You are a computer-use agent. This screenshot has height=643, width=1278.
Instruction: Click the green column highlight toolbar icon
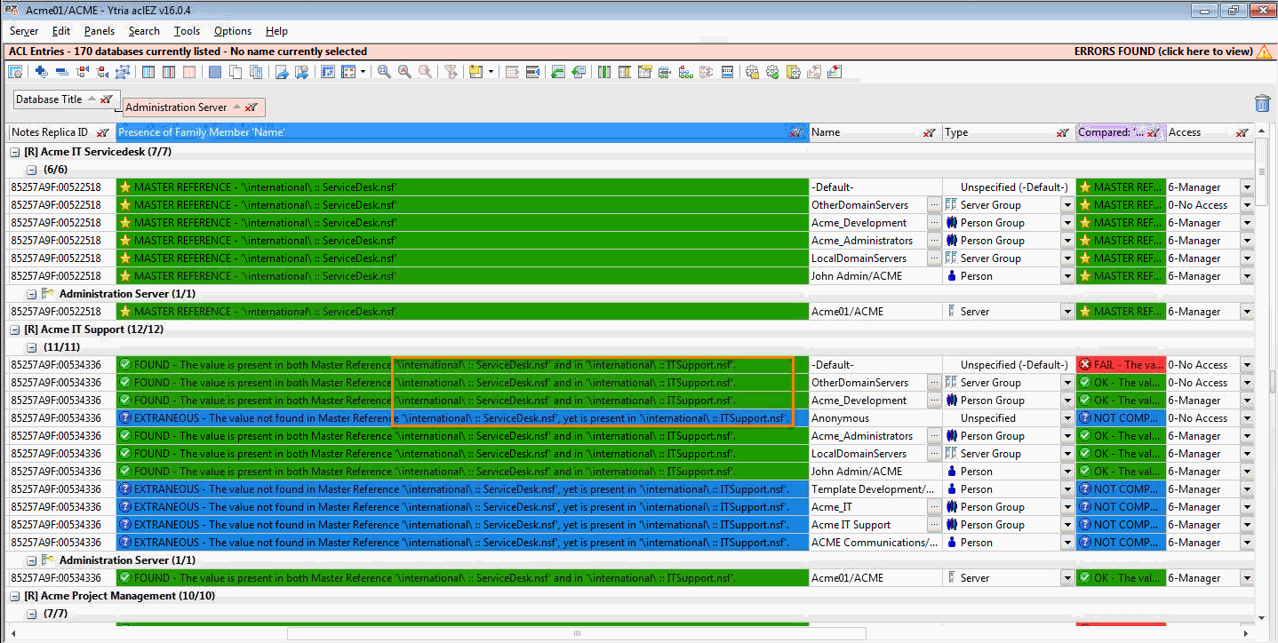[x=604, y=72]
